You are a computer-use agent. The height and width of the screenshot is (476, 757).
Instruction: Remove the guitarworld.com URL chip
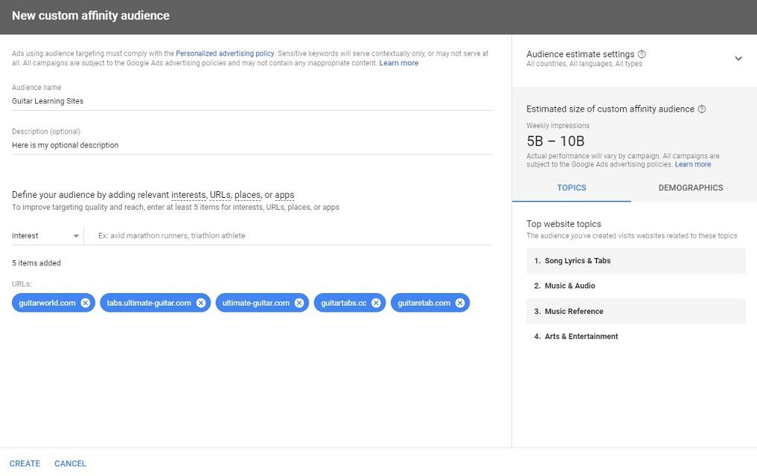[x=85, y=302]
